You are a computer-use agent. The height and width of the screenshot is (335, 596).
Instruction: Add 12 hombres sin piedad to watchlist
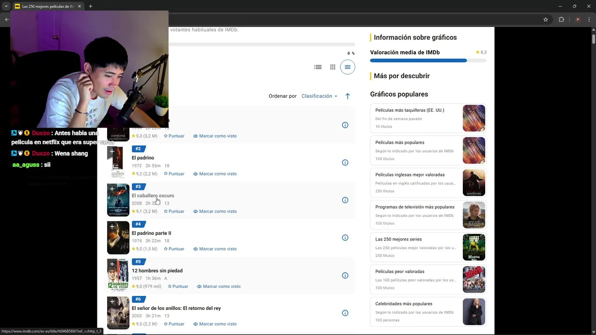coord(112,264)
